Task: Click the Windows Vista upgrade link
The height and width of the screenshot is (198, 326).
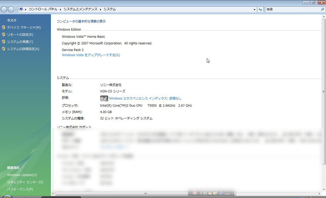Action: click(x=91, y=55)
